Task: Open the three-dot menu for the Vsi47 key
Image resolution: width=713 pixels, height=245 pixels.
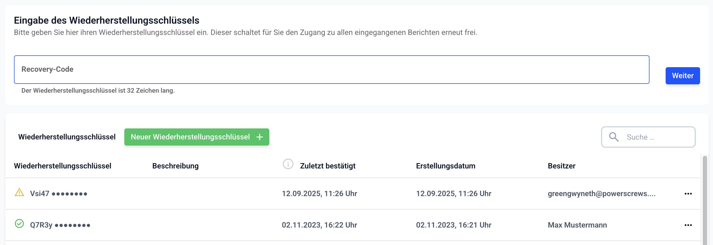Action: 688,194
